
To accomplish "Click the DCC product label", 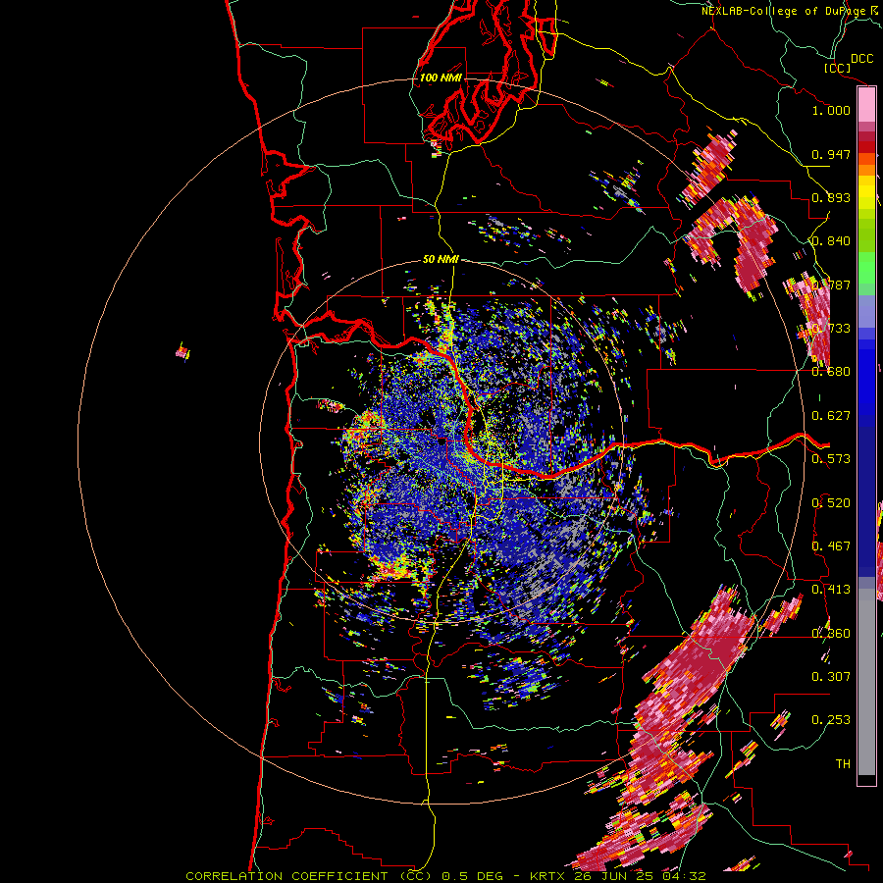I will [861, 58].
